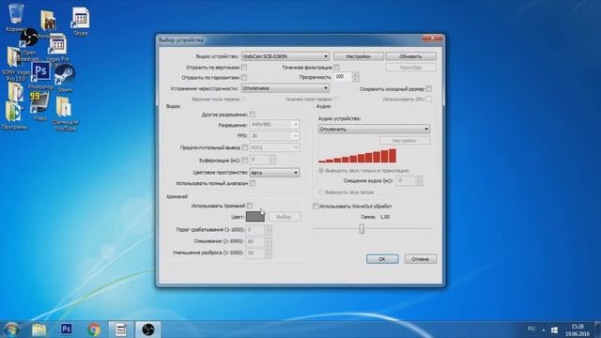Enable the Буферизация (мс) checkbox

coord(245,161)
